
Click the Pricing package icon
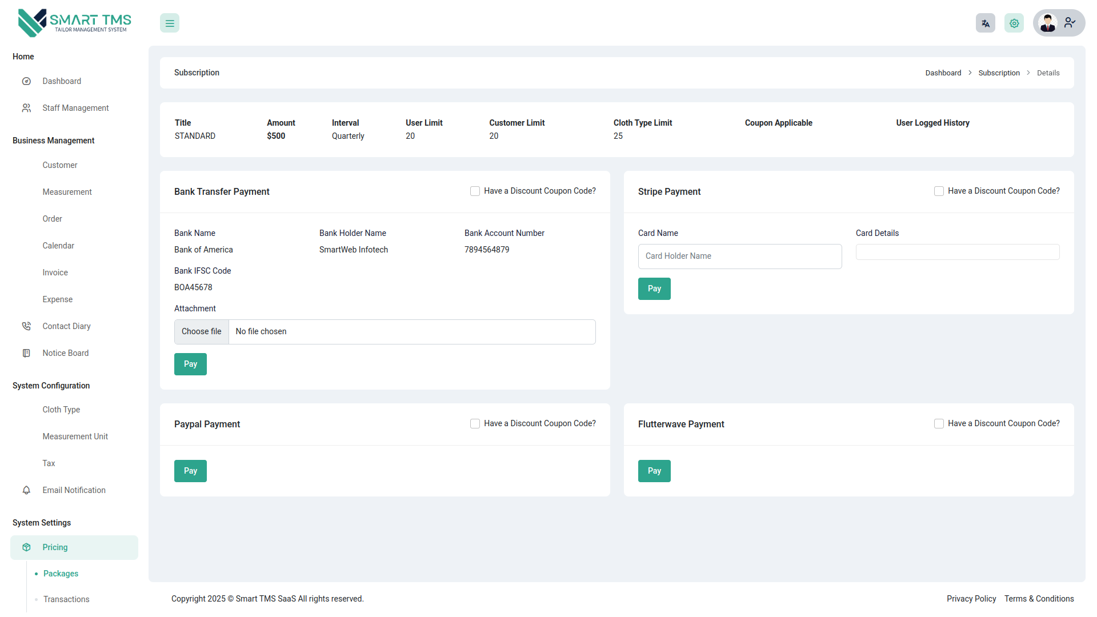pos(26,547)
